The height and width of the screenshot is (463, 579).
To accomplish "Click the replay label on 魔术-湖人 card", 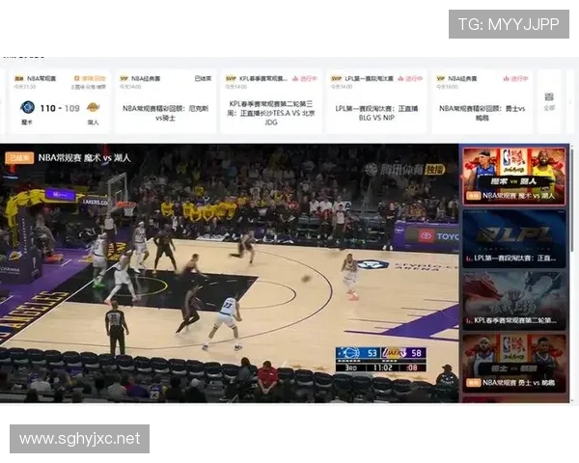I will coord(90,79).
